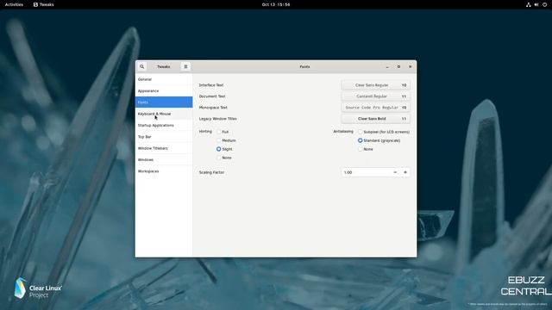Click the 'Legacy Window Titles' label
The height and width of the screenshot is (310, 552).
coord(218,119)
